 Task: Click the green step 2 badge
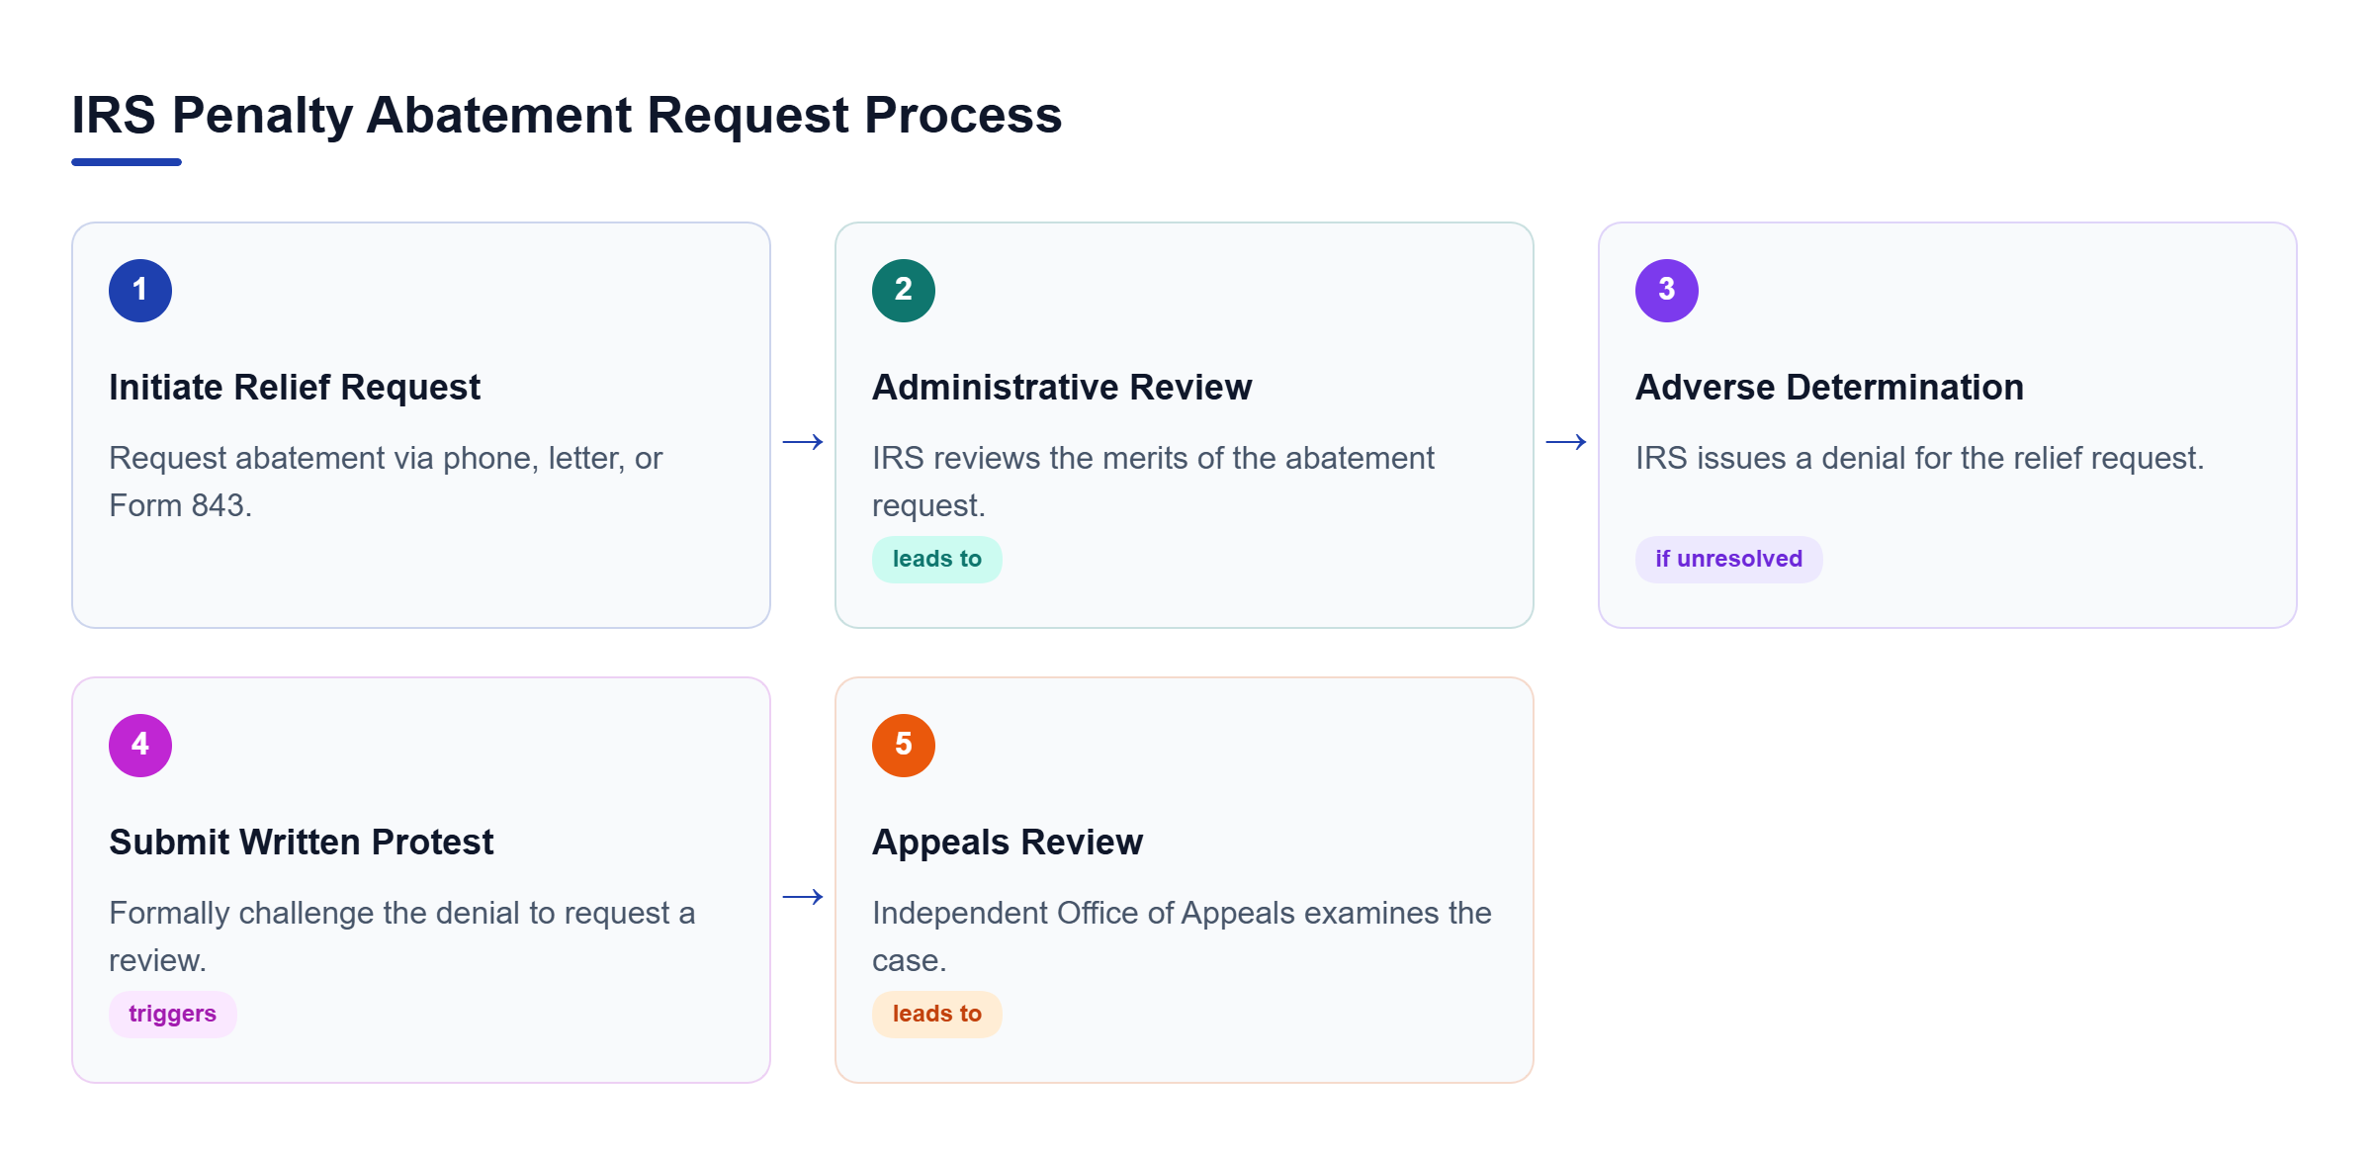pyautogui.click(x=904, y=291)
